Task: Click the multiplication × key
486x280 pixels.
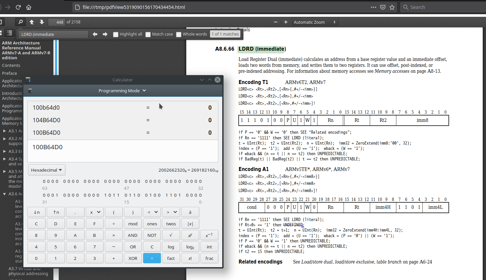Action: coord(114,235)
